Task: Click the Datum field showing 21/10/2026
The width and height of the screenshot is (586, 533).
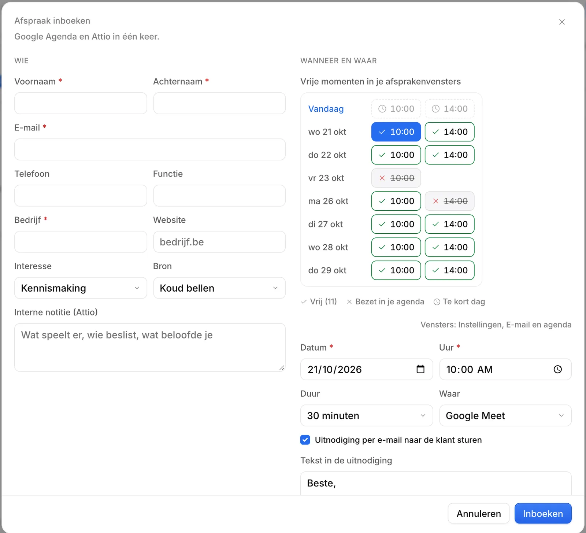Action: click(367, 369)
